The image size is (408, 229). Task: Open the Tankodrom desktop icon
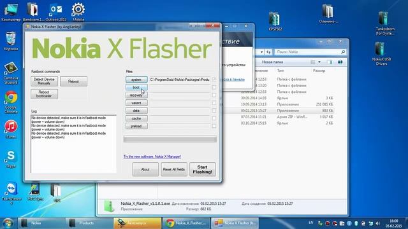pos(385,23)
